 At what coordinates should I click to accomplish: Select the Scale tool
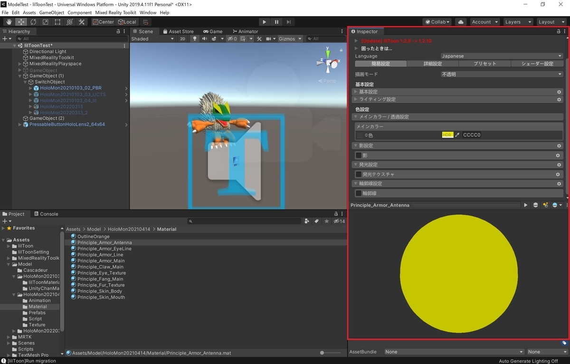45,22
